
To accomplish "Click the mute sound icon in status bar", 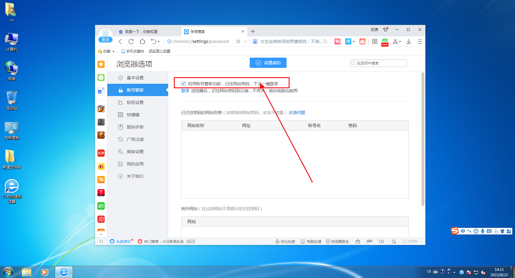I will tap(381, 241).
